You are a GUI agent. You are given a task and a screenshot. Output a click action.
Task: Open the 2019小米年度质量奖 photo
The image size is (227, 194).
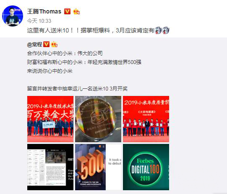click(146, 119)
